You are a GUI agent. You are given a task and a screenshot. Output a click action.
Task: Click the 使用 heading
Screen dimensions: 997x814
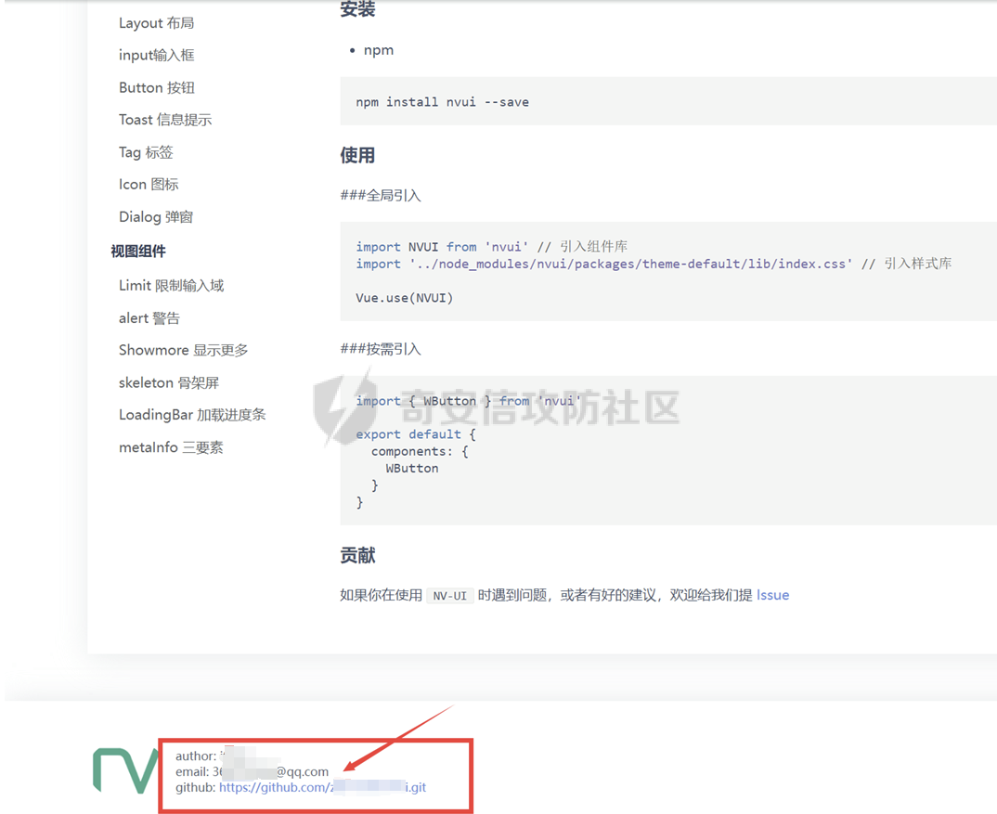pos(357,155)
